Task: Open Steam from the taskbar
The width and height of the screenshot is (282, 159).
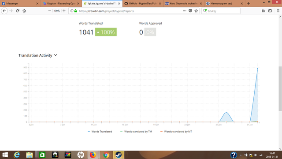Action: [x=119, y=155]
